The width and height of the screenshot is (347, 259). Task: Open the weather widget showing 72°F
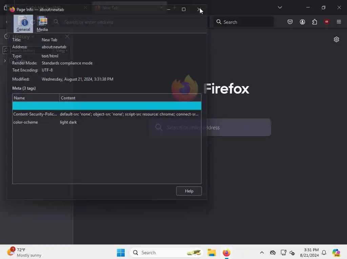pyautogui.click(x=24, y=252)
